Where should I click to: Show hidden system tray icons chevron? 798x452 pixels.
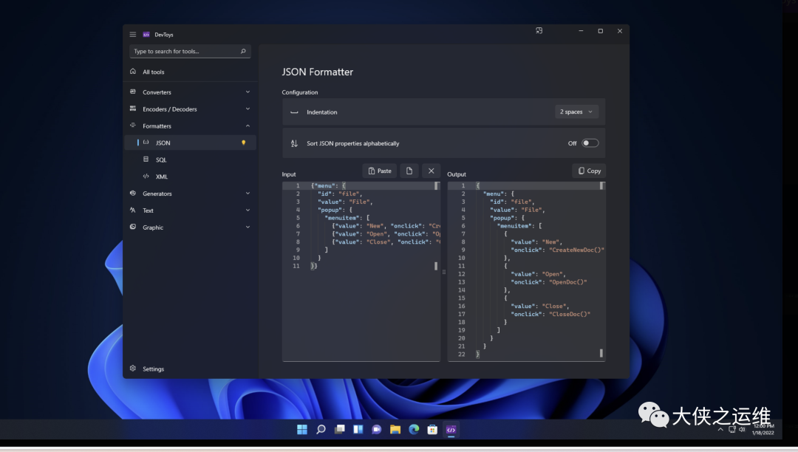point(720,430)
